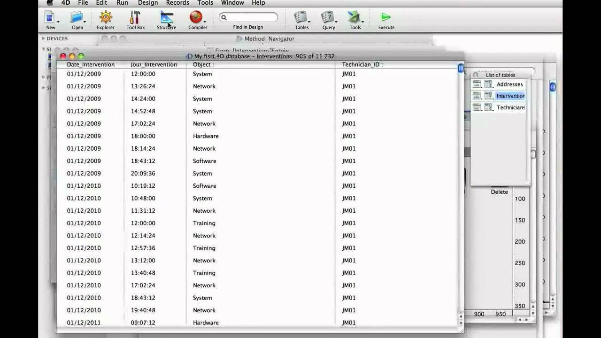The height and width of the screenshot is (338, 601).
Task: Click first form icon beside Technicians
Action: click(x=477, y=108)
